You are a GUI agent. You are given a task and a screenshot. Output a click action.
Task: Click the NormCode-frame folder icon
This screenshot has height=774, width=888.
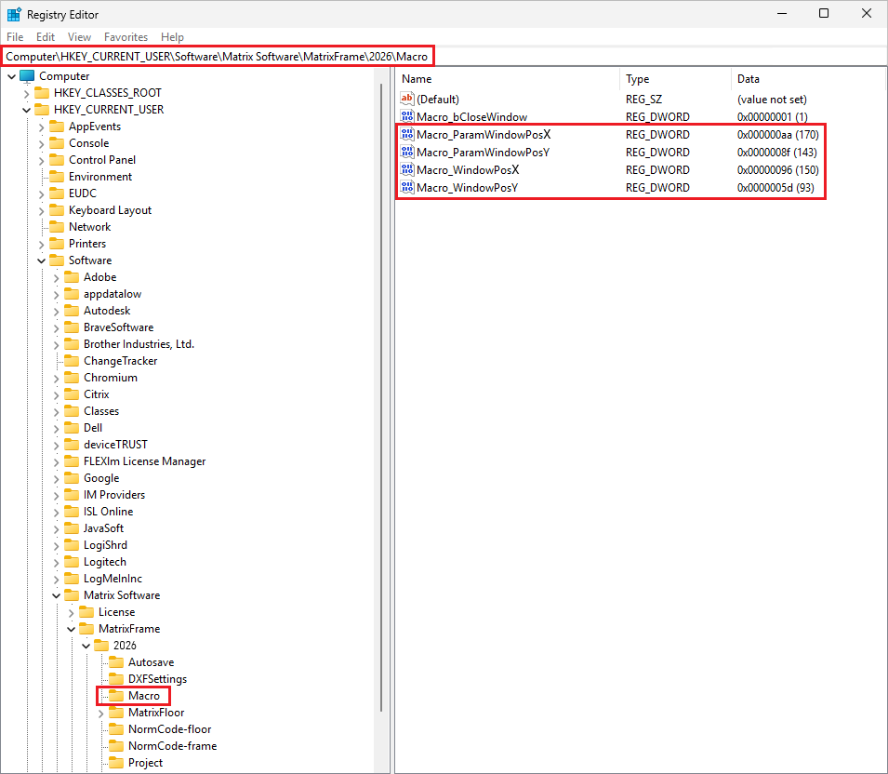pos(116,746)
